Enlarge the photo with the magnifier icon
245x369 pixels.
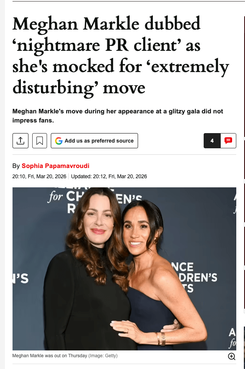click(231, 356)
